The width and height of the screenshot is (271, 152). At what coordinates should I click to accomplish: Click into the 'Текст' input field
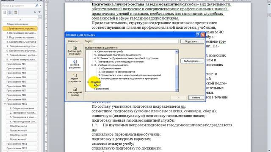[x=135, y=41]
